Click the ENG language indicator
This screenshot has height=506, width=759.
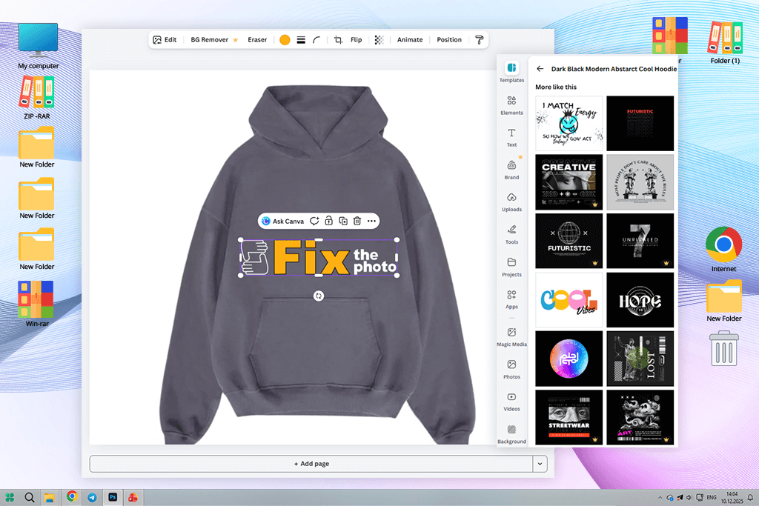coord(712,497)
